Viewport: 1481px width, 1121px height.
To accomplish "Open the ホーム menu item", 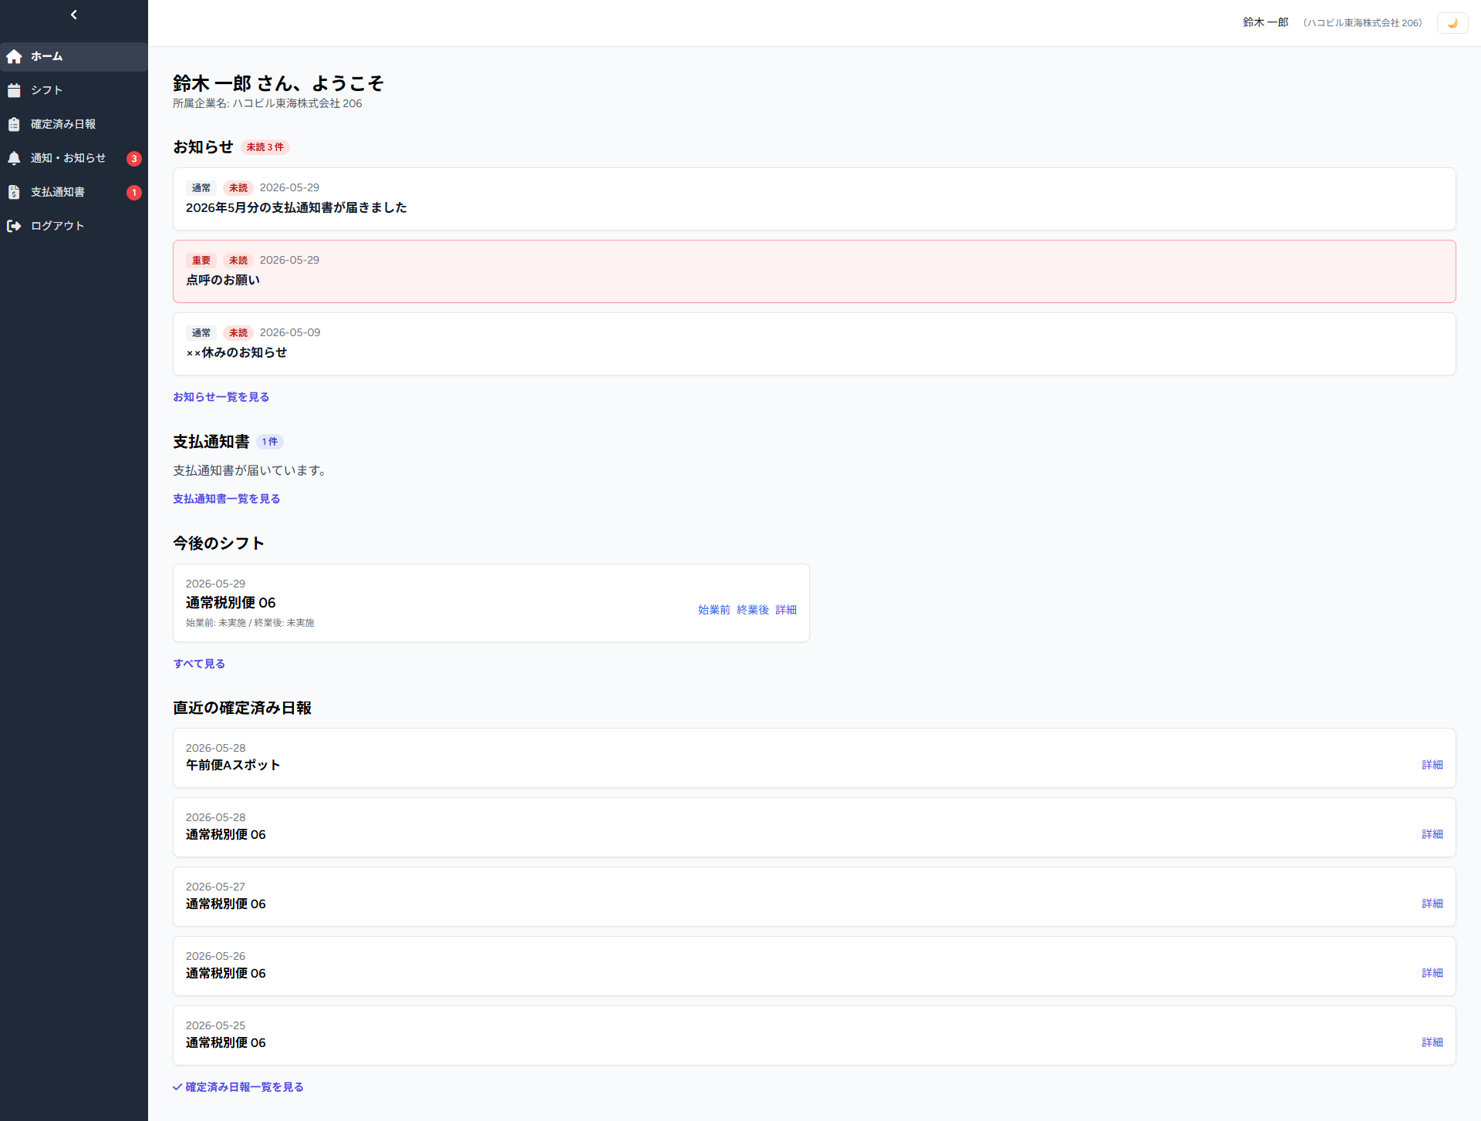I will 74,56.
